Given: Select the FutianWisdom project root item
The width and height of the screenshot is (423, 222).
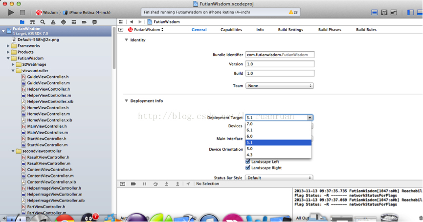Looking at the screenshot, I should 56,31.
